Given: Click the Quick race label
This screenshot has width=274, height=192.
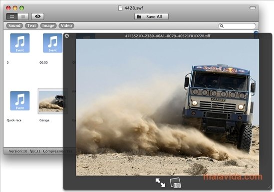Looking at the screenshot, I should coord(14,120).
